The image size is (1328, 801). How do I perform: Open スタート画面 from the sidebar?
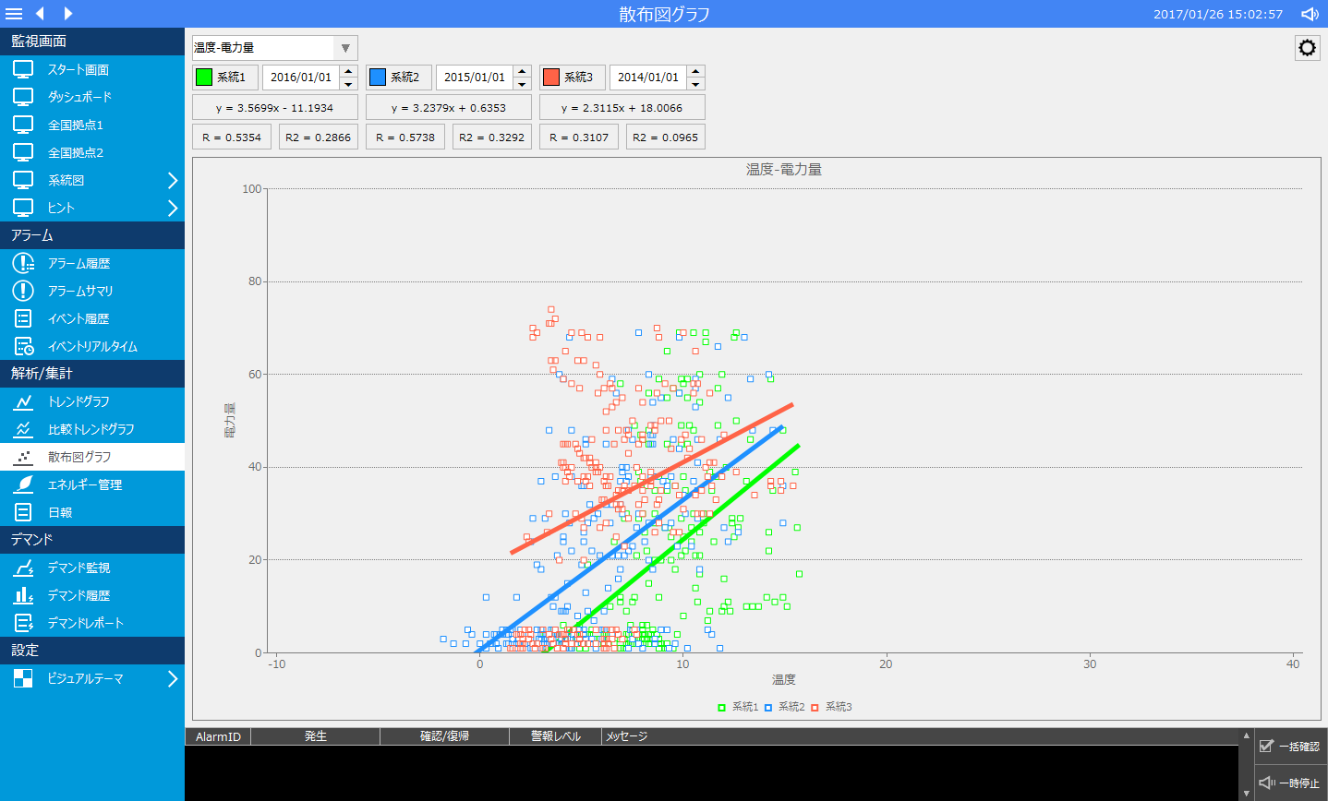92,69
